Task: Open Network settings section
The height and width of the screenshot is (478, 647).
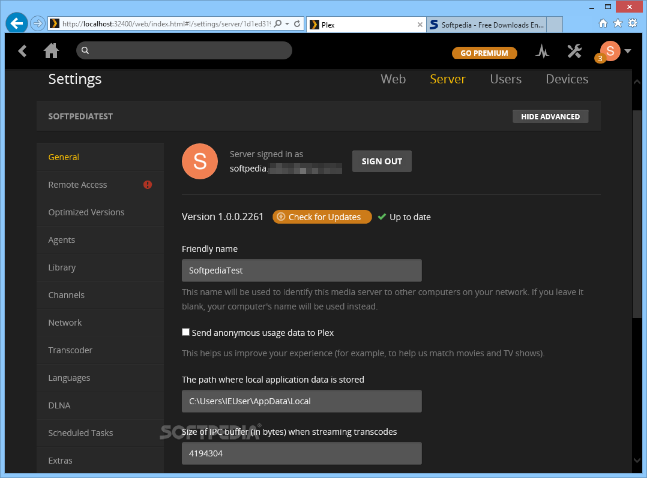Action: tap(100, 323)
